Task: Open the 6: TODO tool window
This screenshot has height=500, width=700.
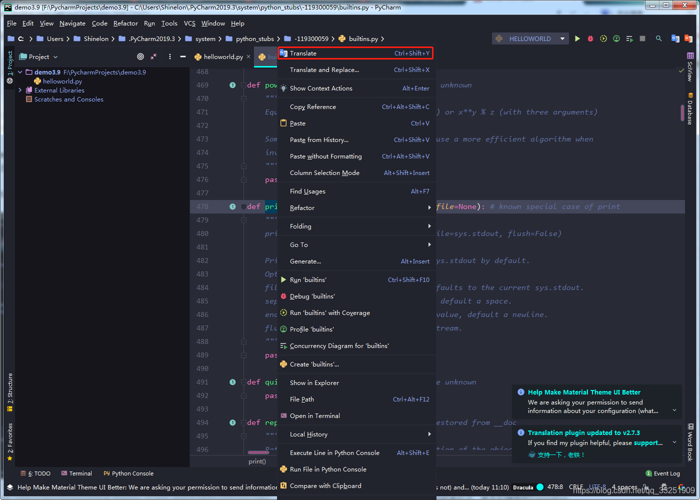Action: 35,473
